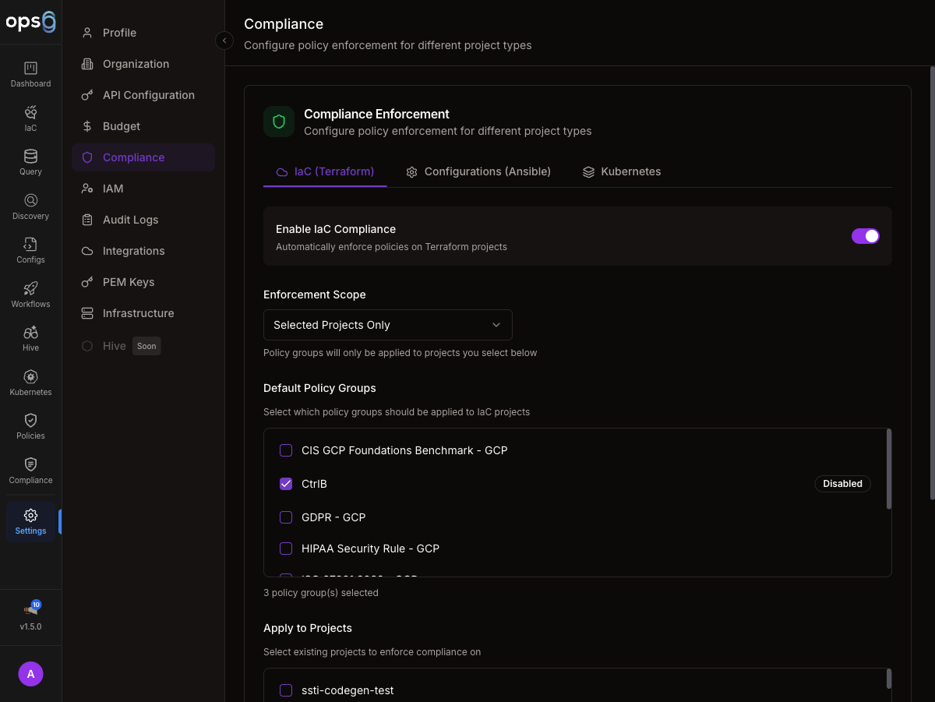Go to Query database icon

click(x=30, y=157)
